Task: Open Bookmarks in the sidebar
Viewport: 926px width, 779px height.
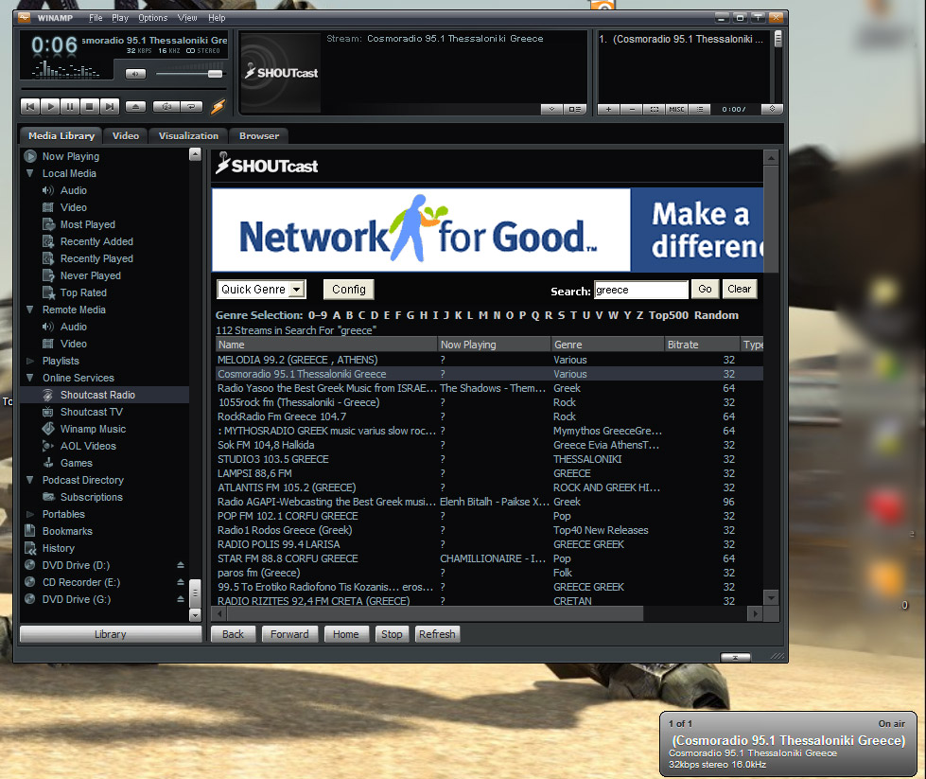Action: 67,531
